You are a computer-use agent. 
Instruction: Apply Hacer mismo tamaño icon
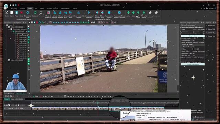click(109, 13)
